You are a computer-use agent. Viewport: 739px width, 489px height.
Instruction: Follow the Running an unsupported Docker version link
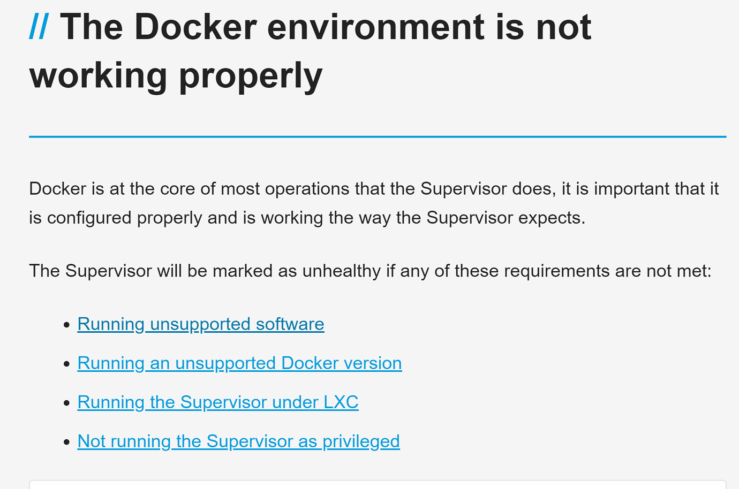[239, 363]
